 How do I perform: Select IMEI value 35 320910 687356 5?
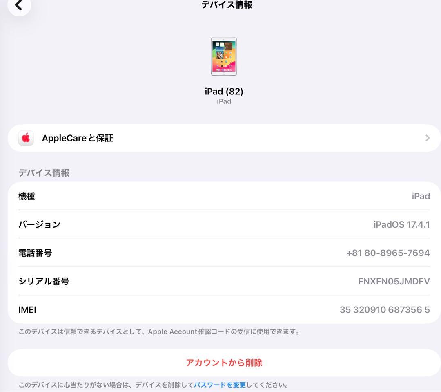385,310
